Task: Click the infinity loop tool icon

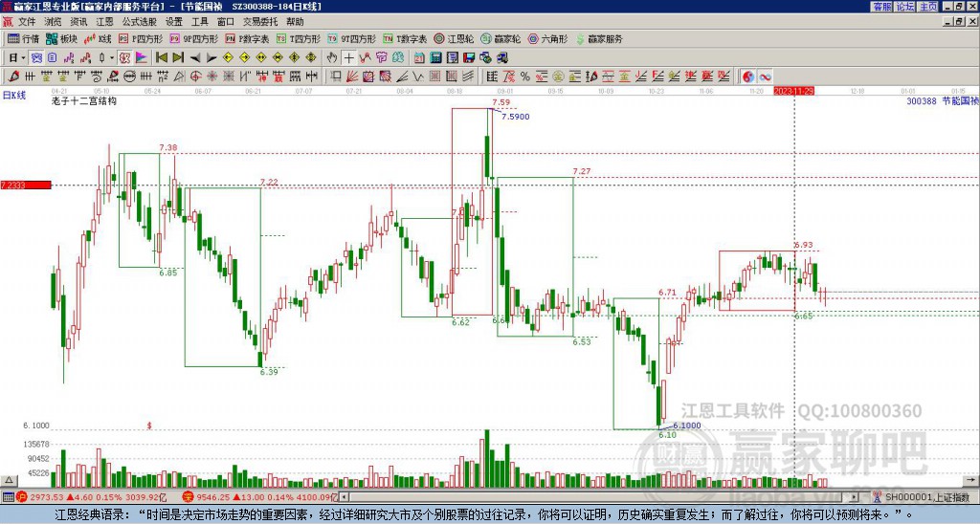Action: [x=765, y=76]
